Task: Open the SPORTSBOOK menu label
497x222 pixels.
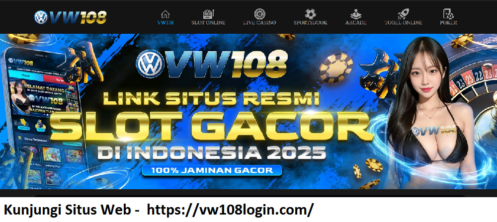Action: (x=310, y=22)
